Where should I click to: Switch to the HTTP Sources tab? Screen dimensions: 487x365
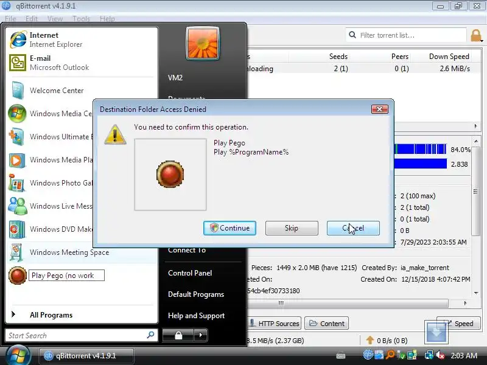coord(275,324)
